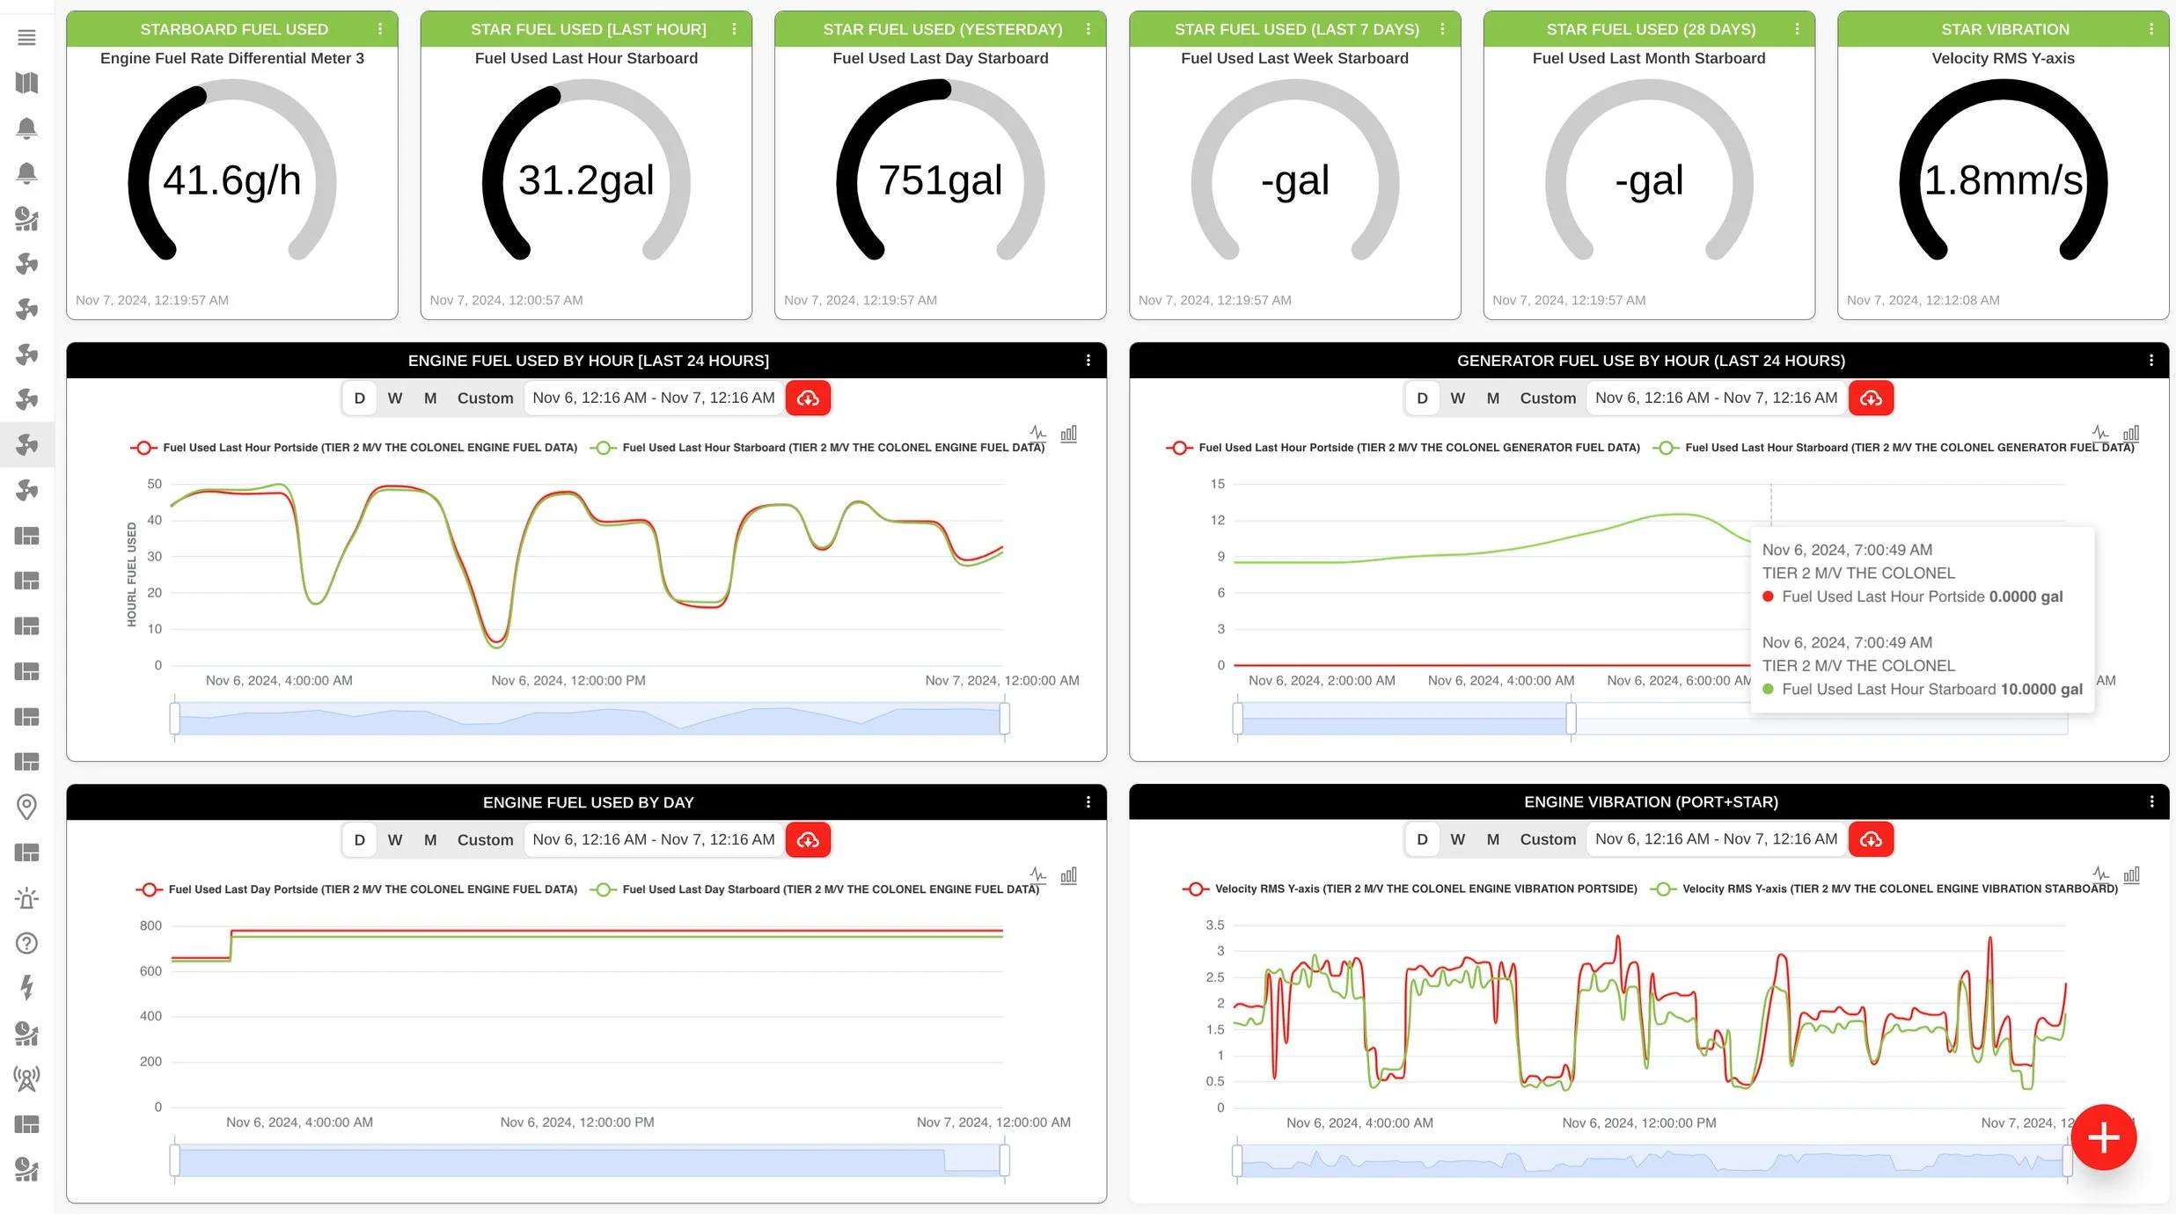Open the hamburger menu icon
The image size is (2176, 1214).
click(26, 37)
